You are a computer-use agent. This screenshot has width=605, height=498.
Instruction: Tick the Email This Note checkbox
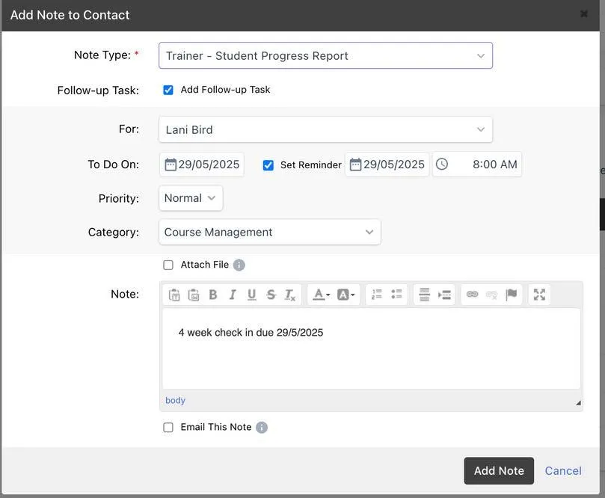click(168, 427)
